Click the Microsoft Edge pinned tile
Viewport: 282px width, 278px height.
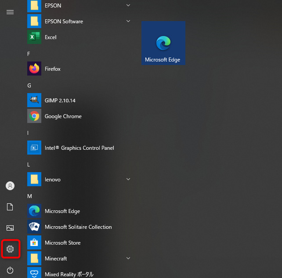pyautogui.click(x=163, y=43)
